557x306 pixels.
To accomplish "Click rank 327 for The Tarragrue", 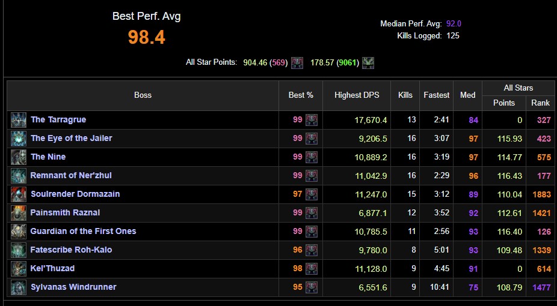I will click(544, 120).
